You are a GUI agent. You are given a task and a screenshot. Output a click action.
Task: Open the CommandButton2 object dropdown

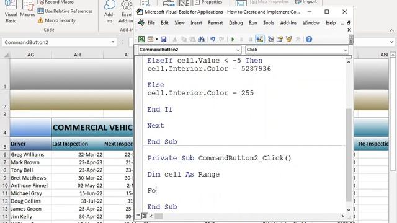coord(238,50)
